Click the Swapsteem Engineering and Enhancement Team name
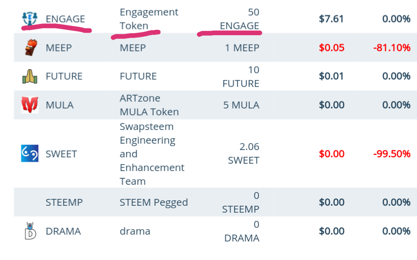Image resolution: width=417 pixels, height=260 pixels. 152,154
